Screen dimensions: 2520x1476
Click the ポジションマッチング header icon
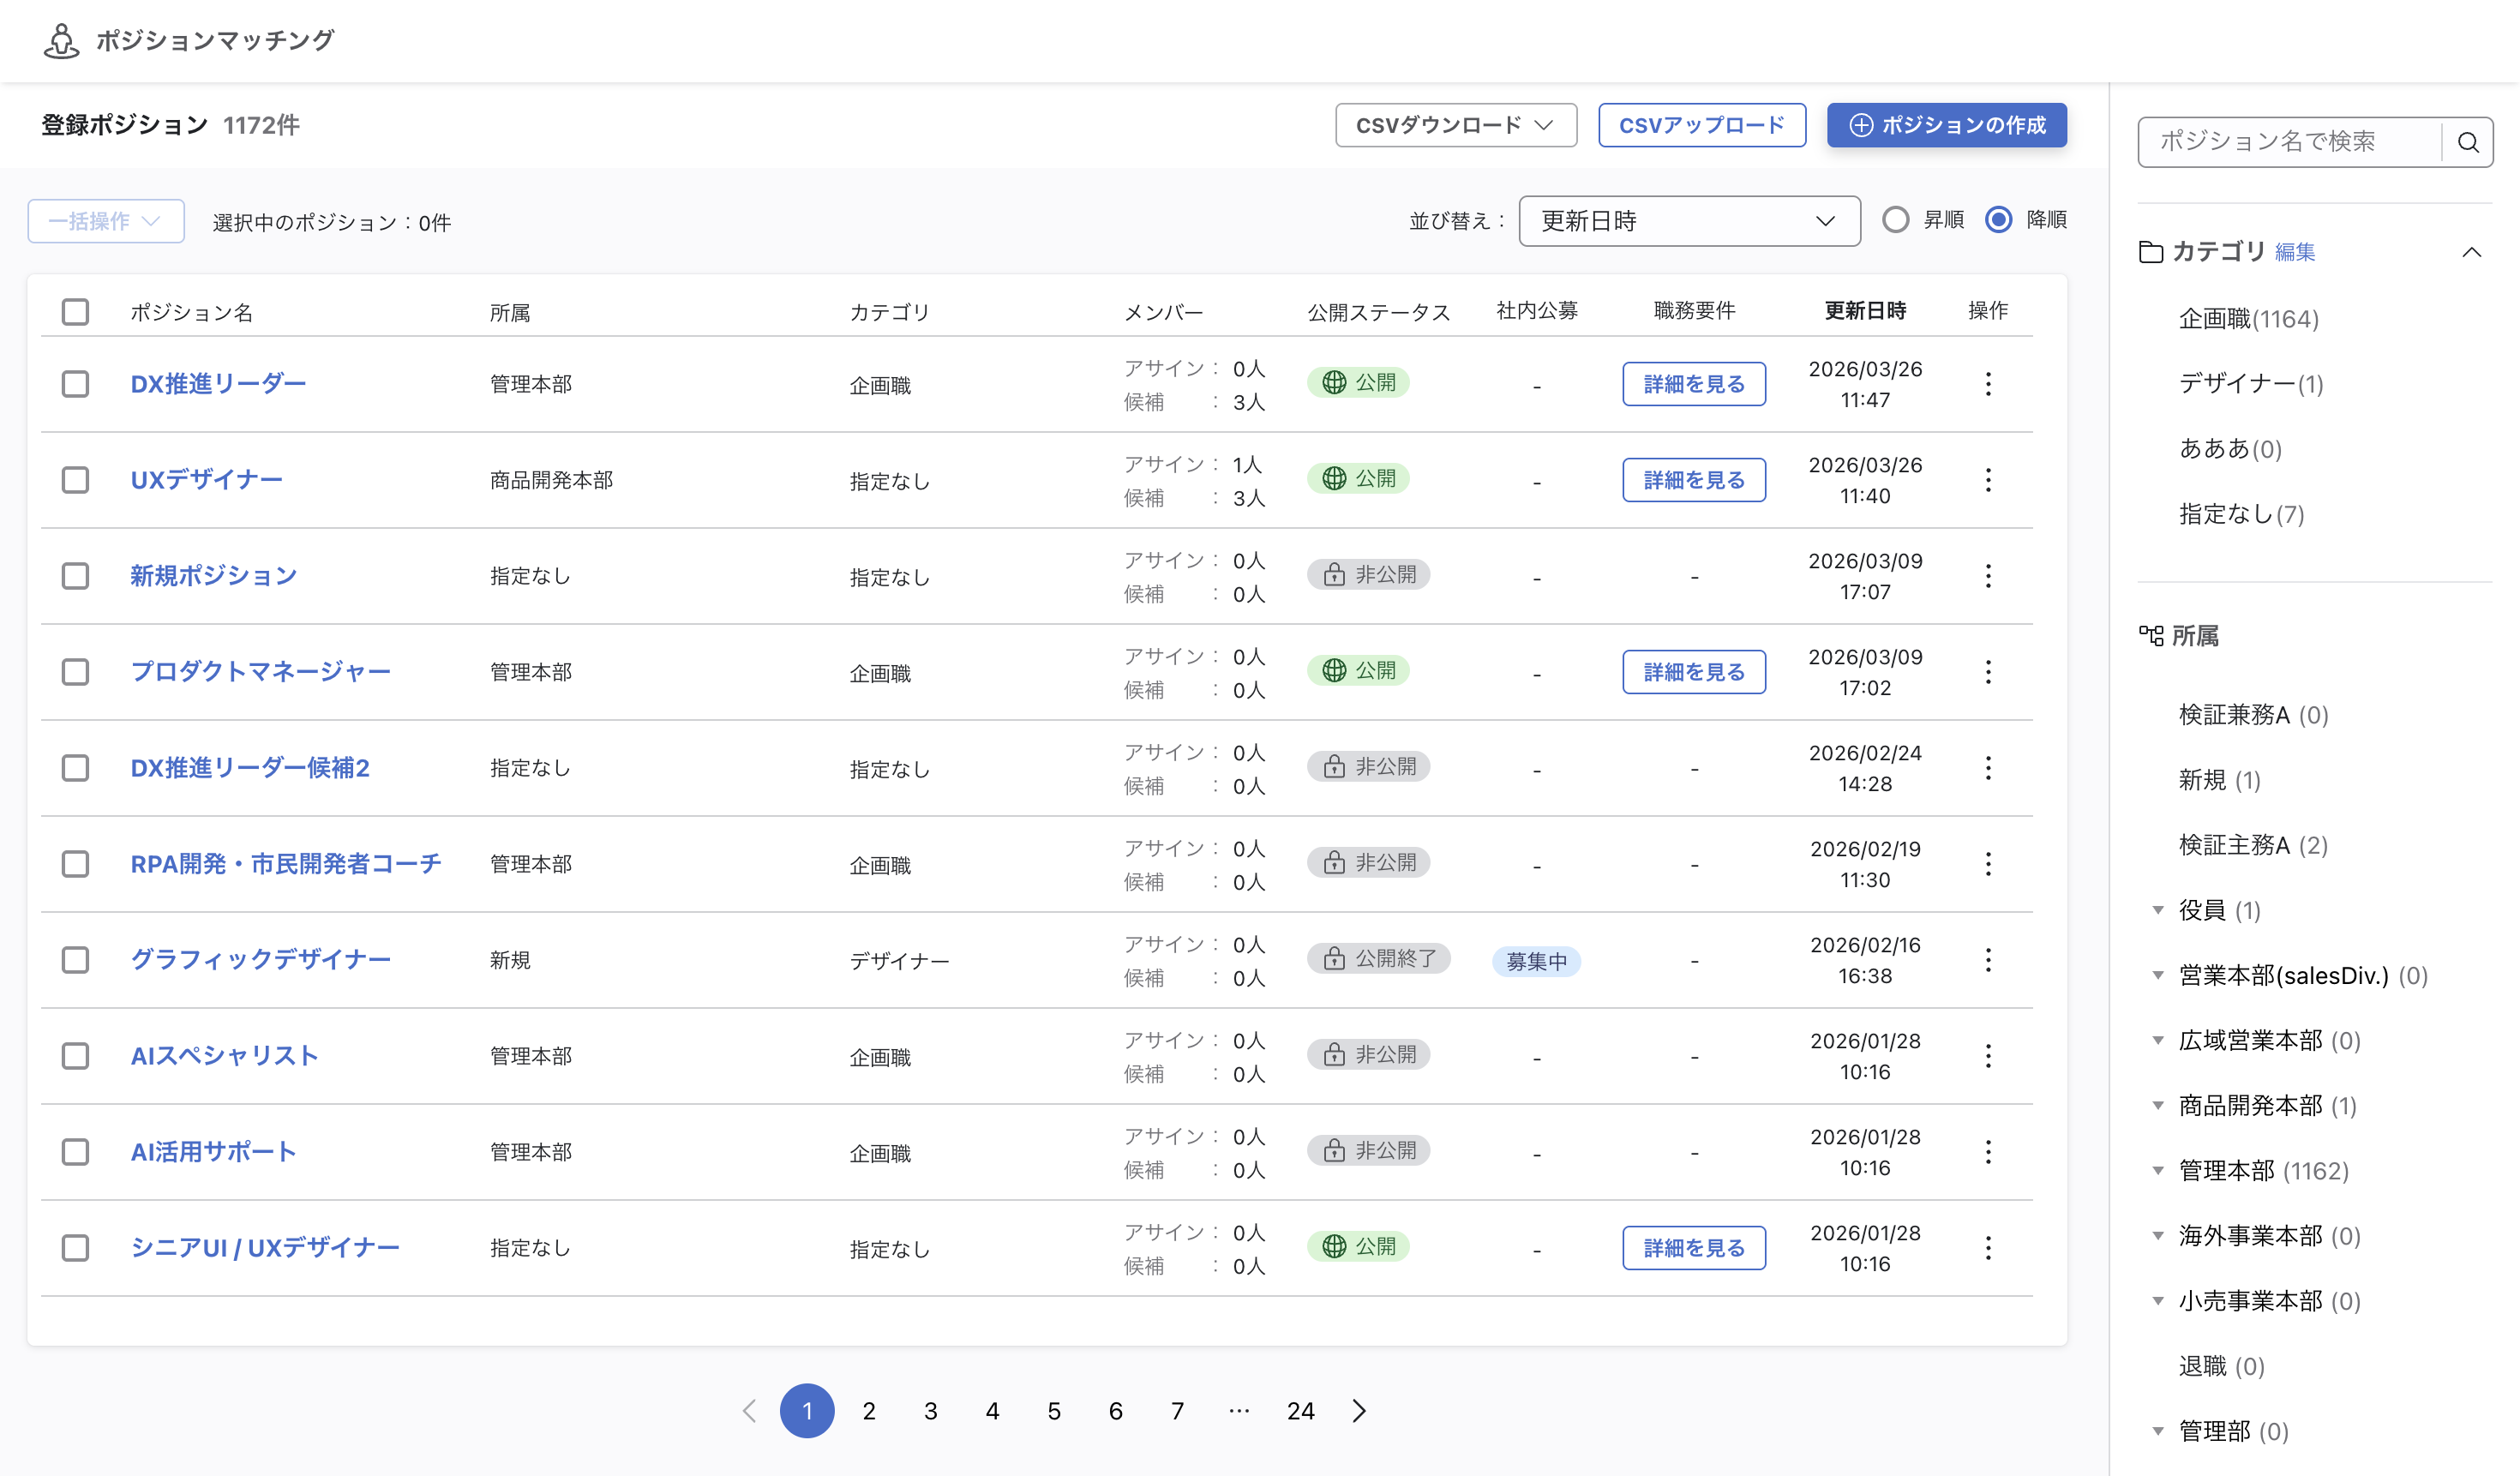61,41
